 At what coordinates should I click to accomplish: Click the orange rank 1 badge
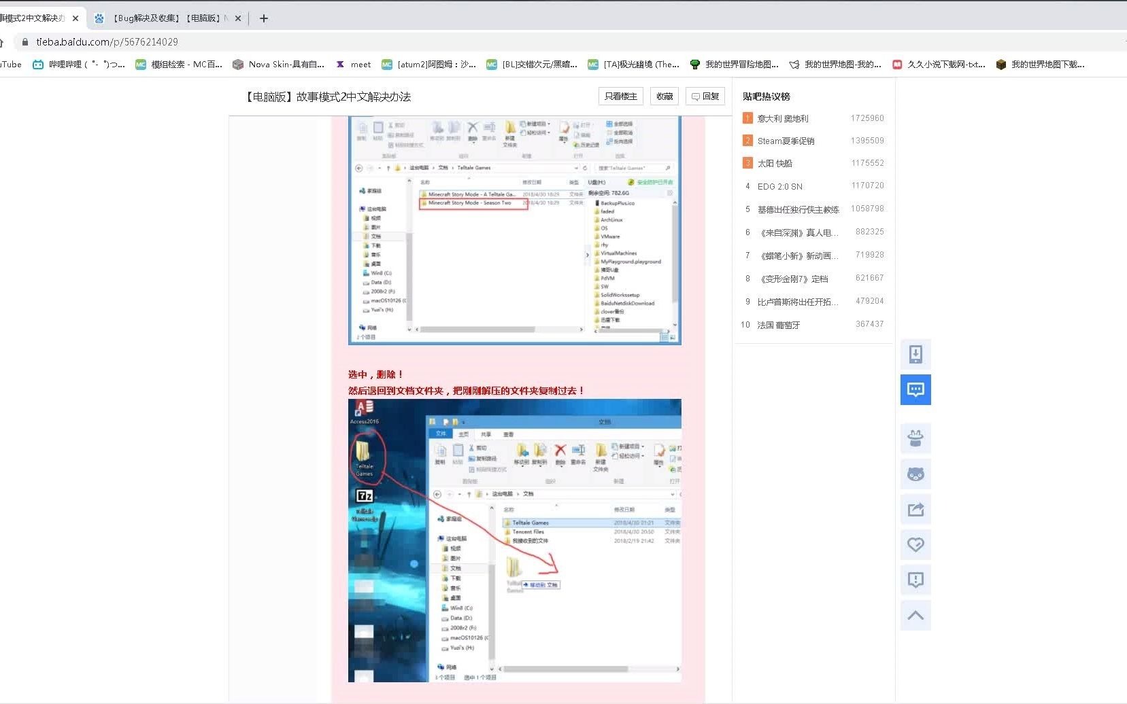(747, 118)
